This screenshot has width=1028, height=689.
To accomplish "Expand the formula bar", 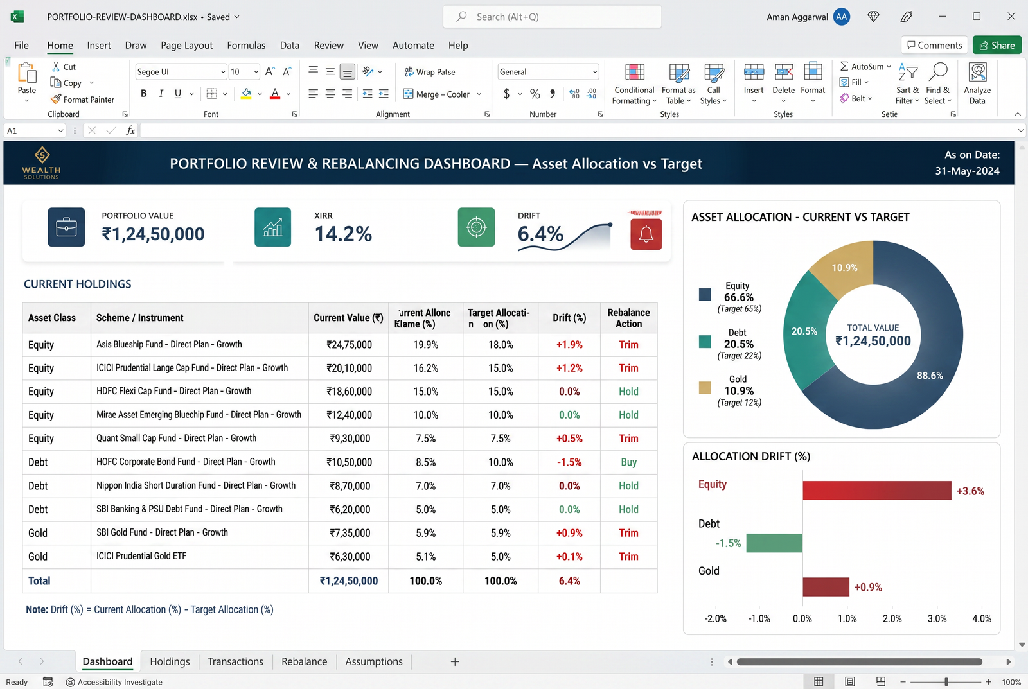I will coord(1020,131).
